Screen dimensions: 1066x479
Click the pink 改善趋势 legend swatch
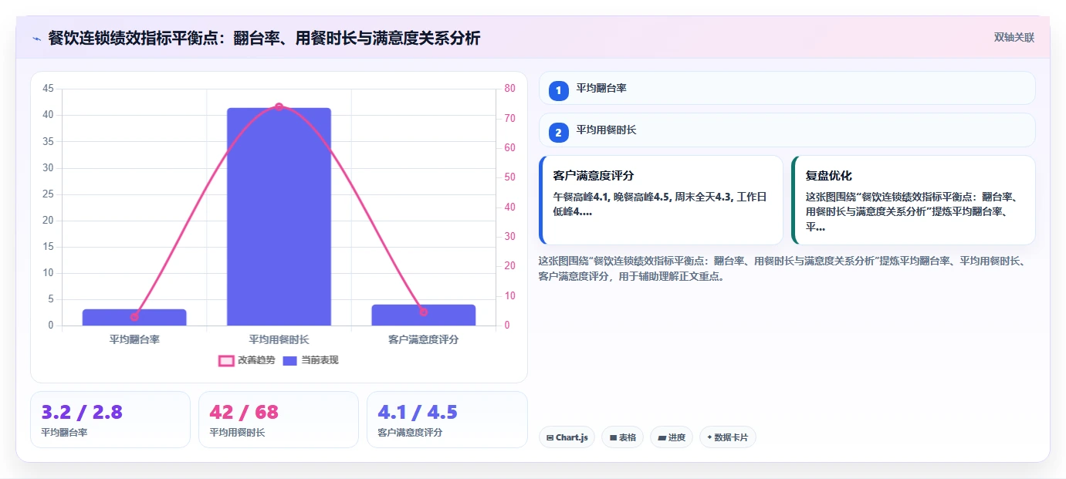pos(226,360)
